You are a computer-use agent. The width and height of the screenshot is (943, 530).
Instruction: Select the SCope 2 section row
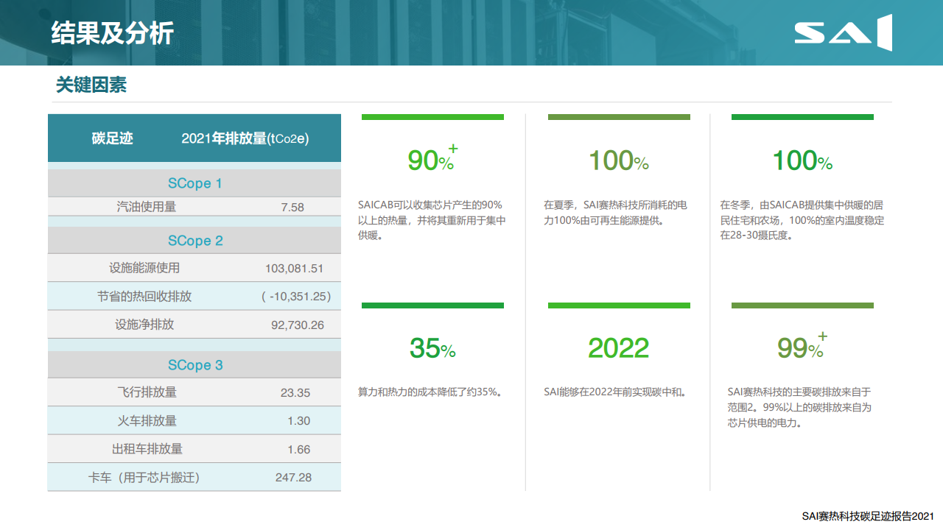tap(194, 241)
